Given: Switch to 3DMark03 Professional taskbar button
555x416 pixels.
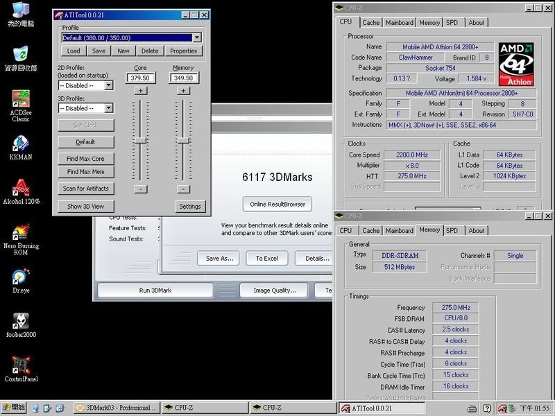Looking at the screenshot, I should tap(117, 408).
